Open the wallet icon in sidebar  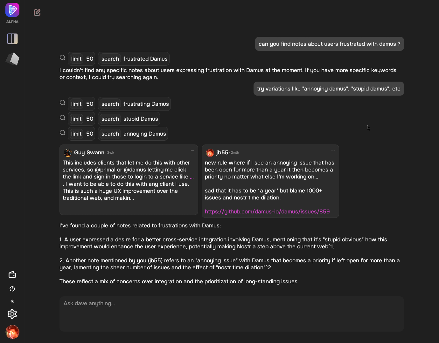[x=12, y=274]
